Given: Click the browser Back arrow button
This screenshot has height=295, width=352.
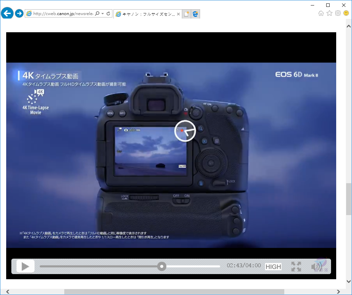Looking at the screenshot, I should coord(7,13).
